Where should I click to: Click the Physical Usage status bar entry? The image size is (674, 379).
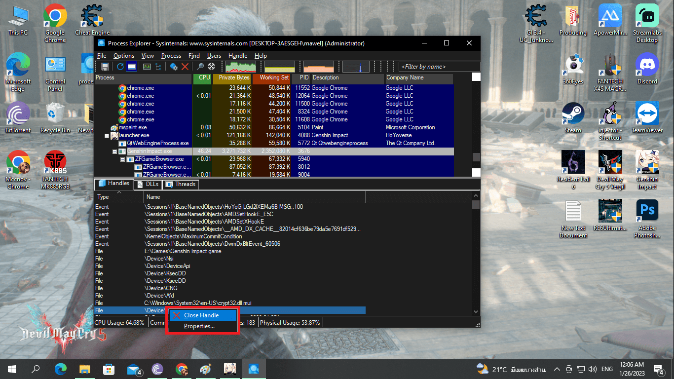point(290,323)
